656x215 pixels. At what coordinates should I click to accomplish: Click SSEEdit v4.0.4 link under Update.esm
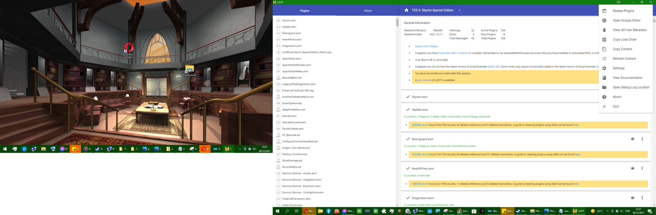tap(420, 125)
